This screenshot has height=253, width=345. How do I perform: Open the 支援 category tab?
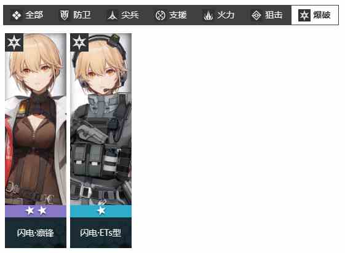coord(171,15)
